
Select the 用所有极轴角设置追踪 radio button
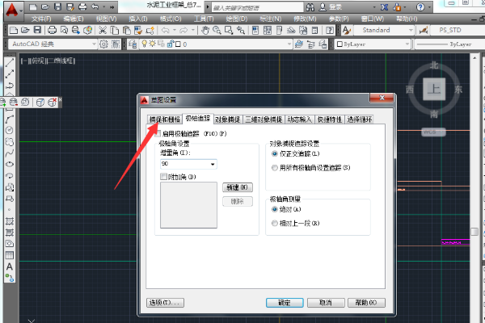coord(274,167)
